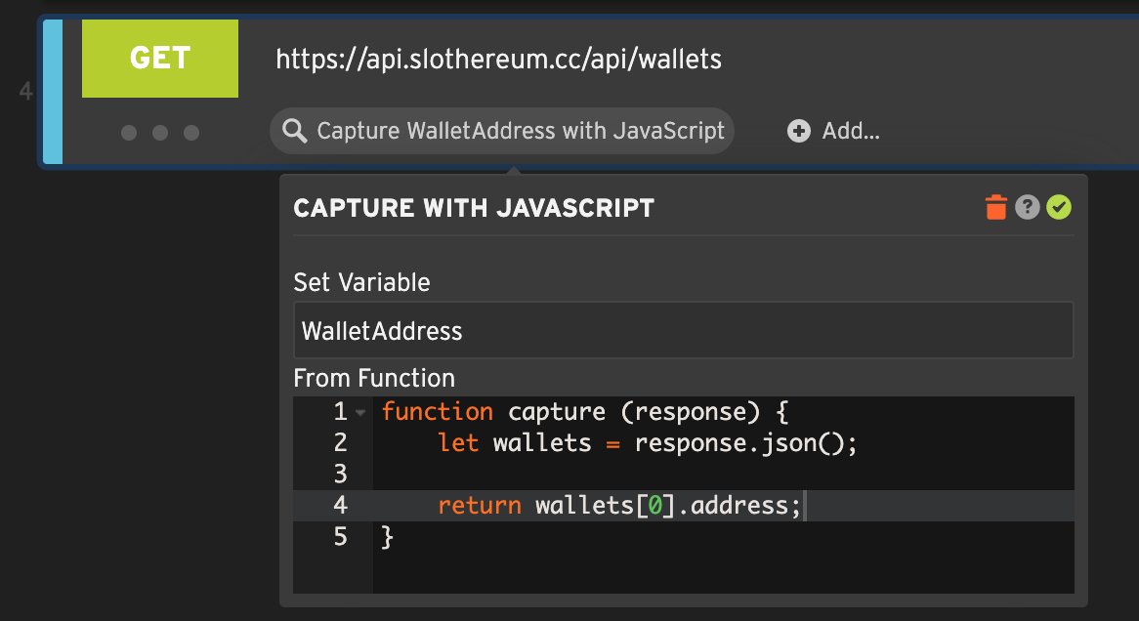
Task: Open help for Capture with JavaScript
Action: (x=1027, y=207)
